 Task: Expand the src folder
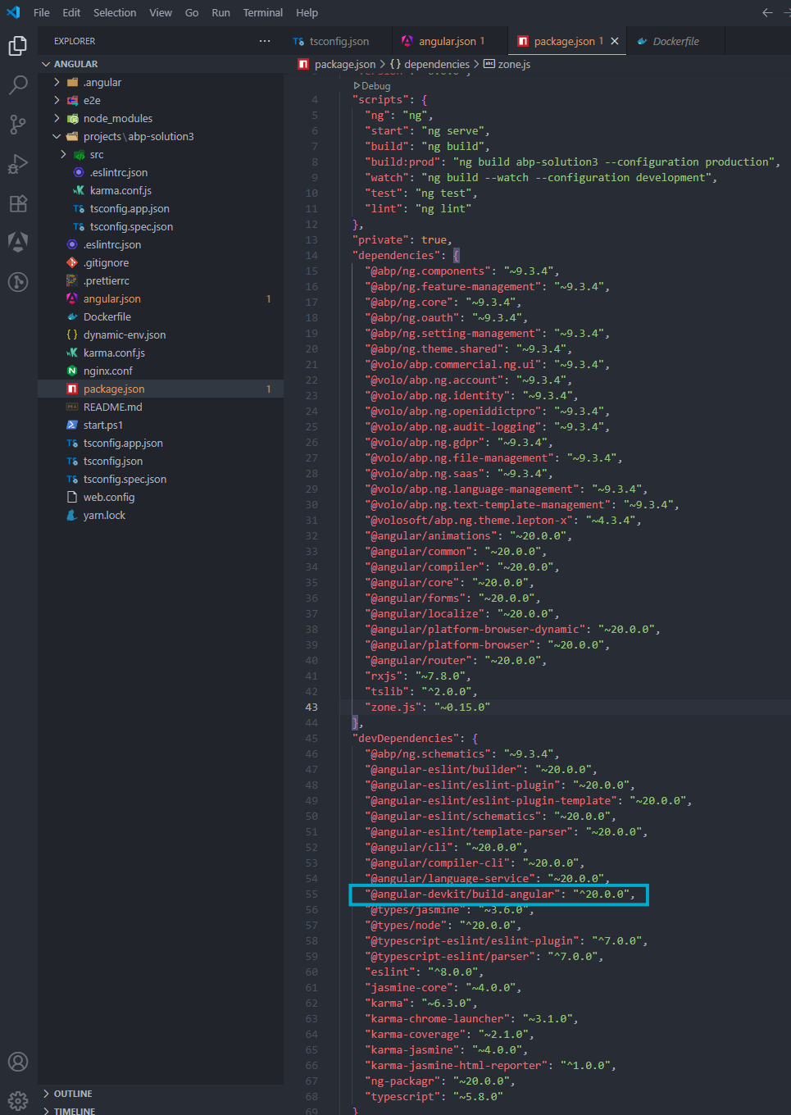pos(96,155)
